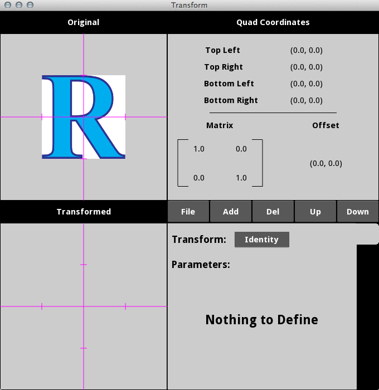Click the matrix bottom-right 1.0 entry
The height and width of the screenshot is (390, 379).
point(241,178)
